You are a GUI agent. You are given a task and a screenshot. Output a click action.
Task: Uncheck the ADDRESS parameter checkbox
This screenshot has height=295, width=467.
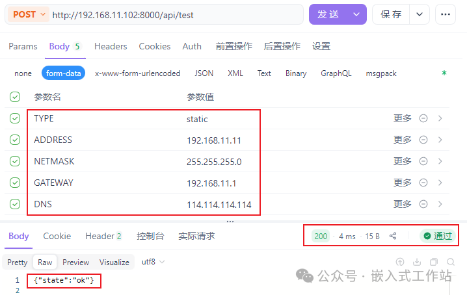pyautogui.click(x=15, y=140)
